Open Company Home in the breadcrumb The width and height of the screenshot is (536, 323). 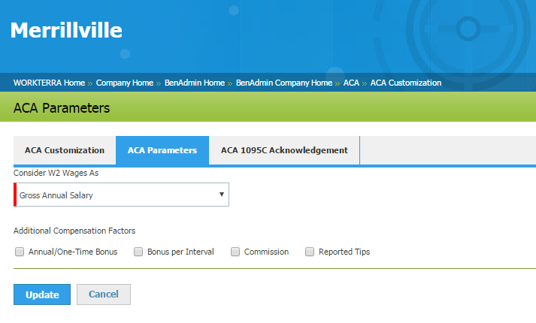coord(125,83)
